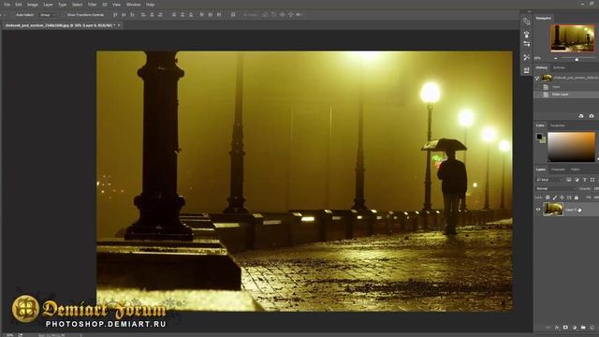The width and height of the screenshot is (599, 337).
Task: Toggle history brush source for the snapshot
Action: (537, 78)
